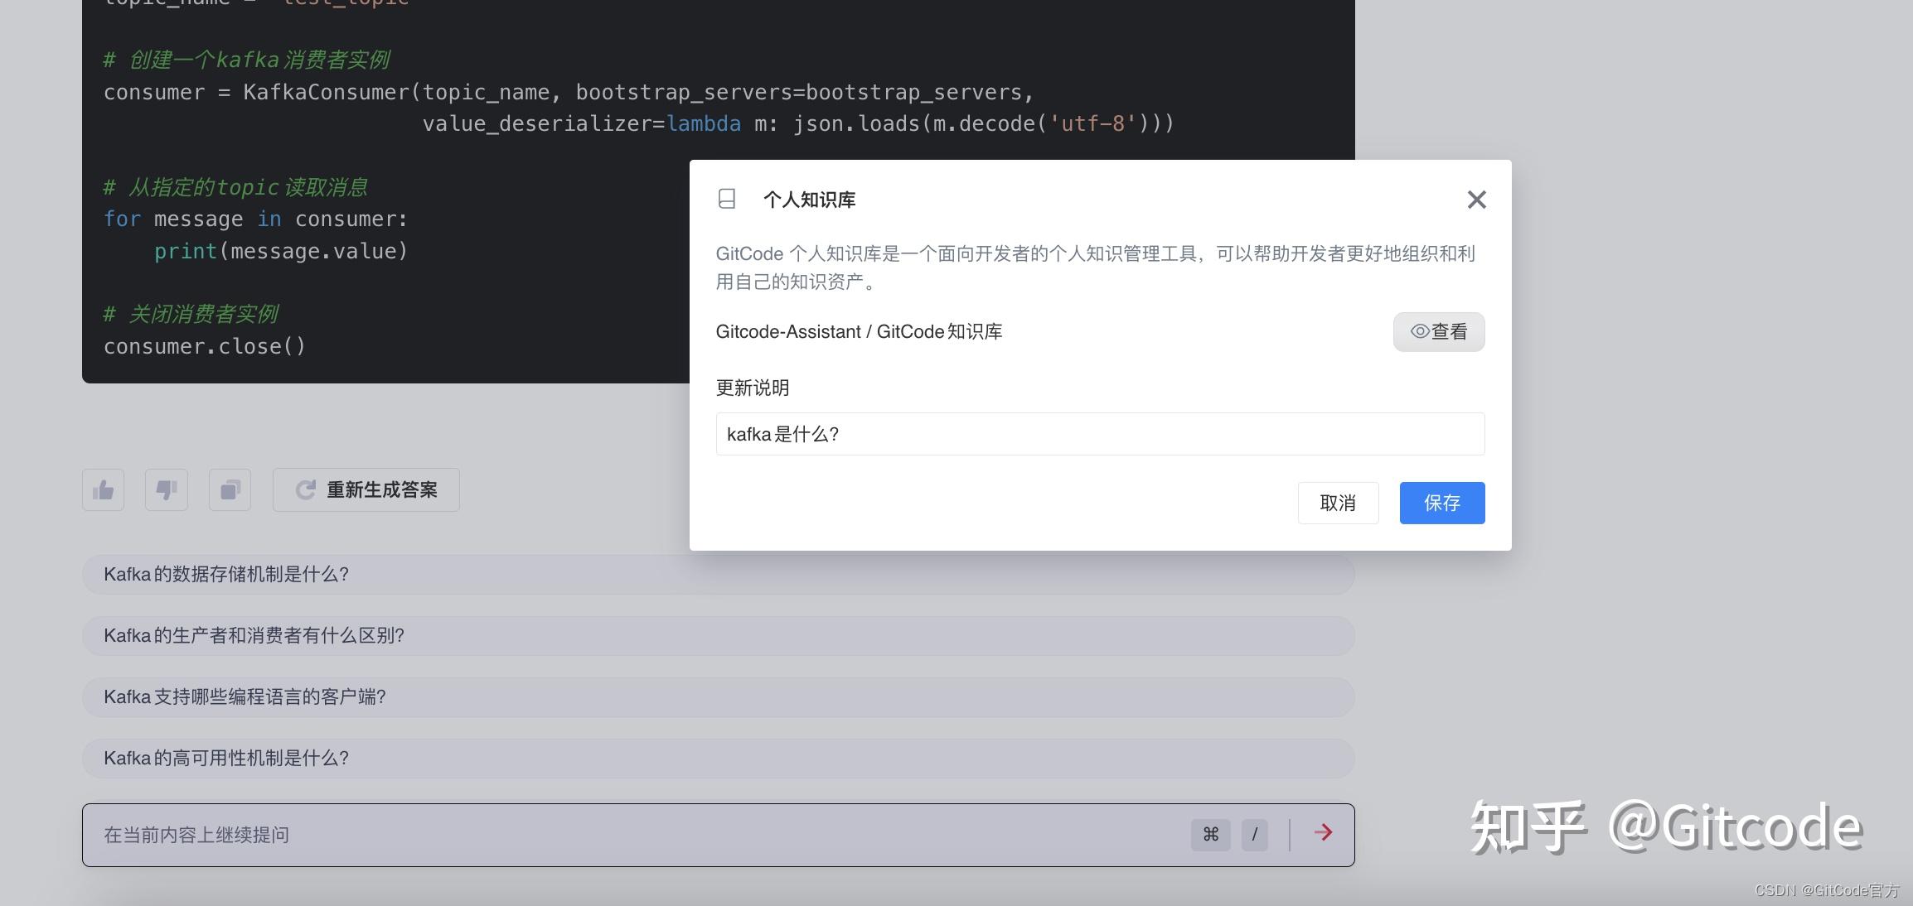Send the question via the red arrow icon
Viewport: 1913px width, 906px height.
pos(1321,834)
